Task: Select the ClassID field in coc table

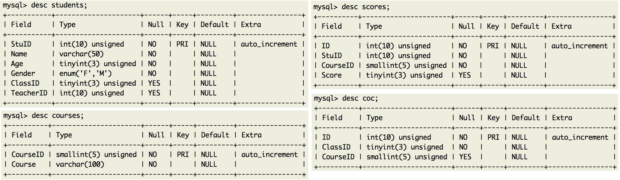Action: point(336,147)
